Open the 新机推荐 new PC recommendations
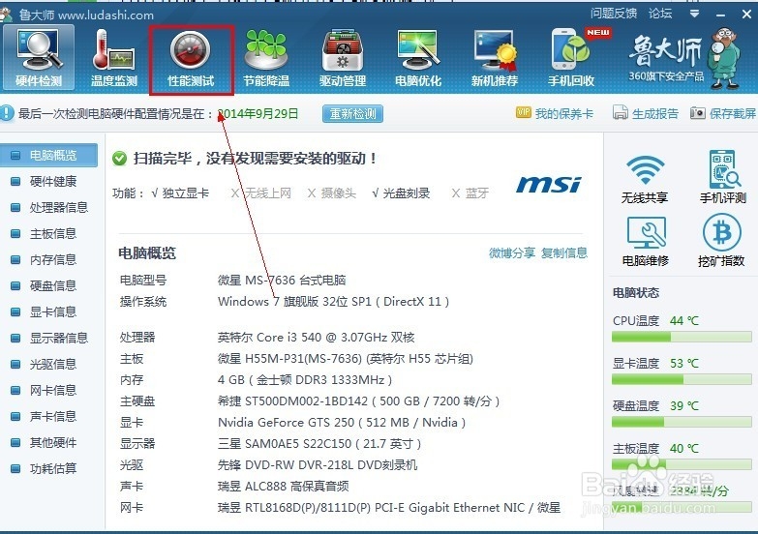758x534 pixels. pos(495,57)
